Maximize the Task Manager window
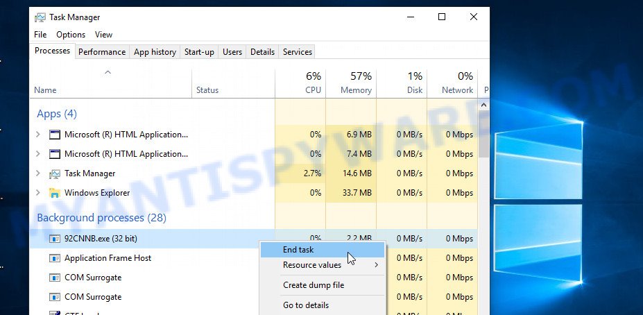 [x=442, y=17]
